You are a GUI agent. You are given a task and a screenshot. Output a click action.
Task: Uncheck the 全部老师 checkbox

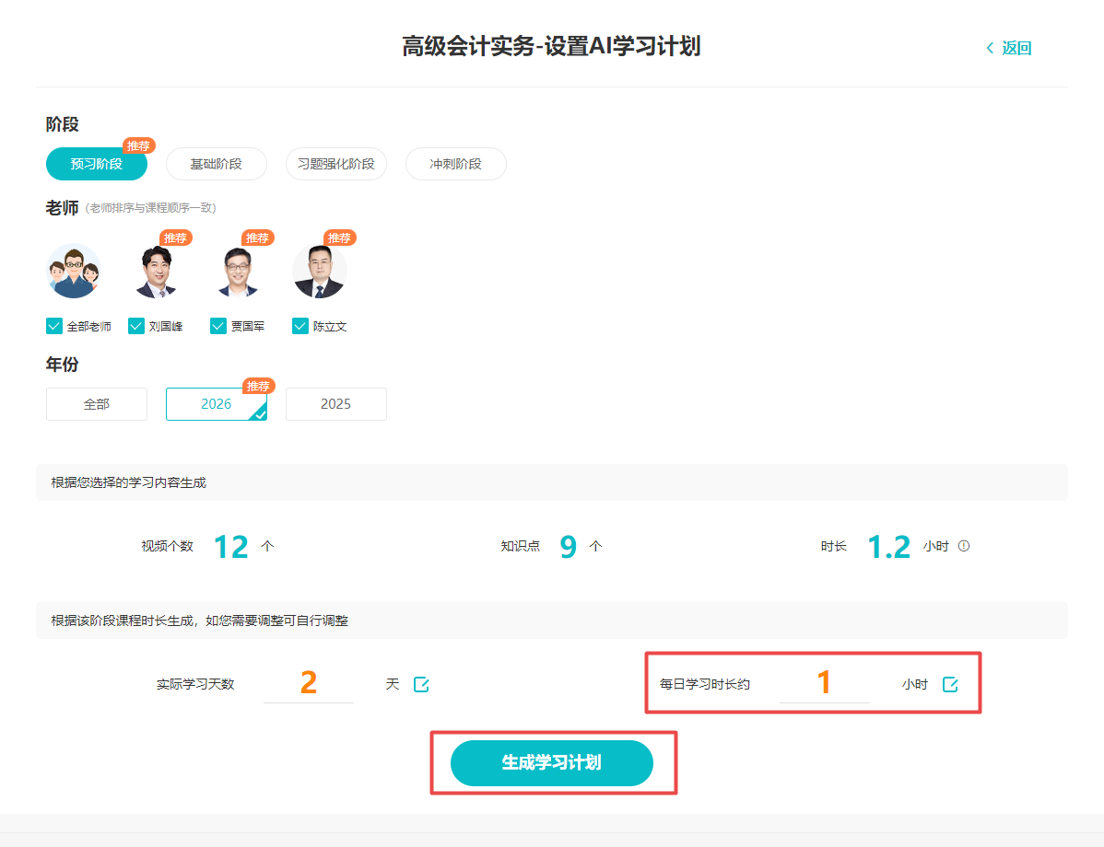tap(54, 326)
